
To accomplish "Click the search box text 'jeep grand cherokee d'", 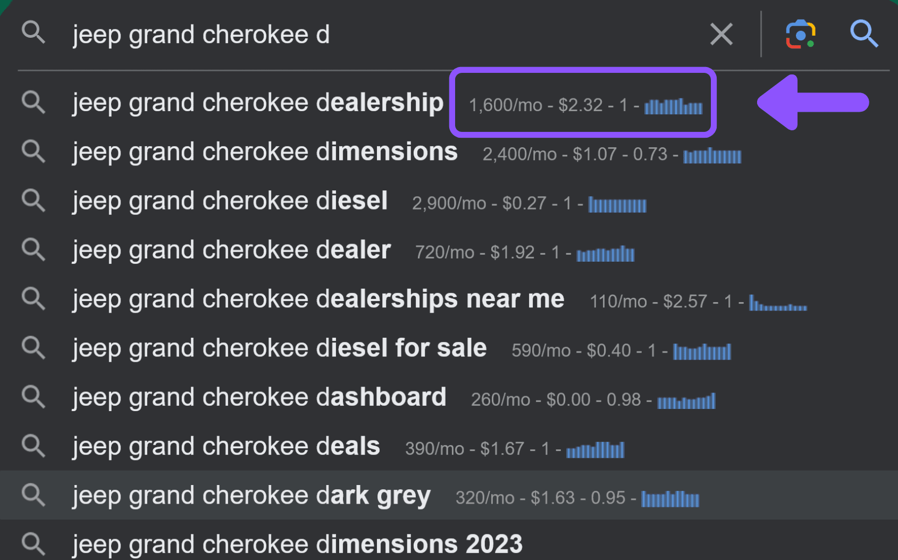I will [x=201, y=35].
